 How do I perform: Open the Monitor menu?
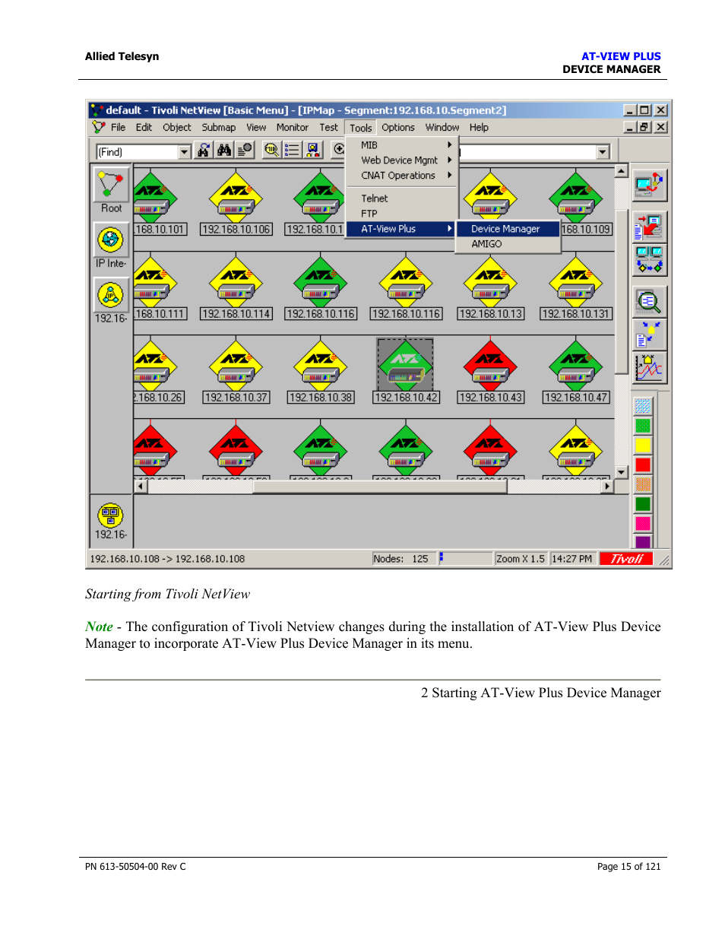pyautogui.click(x=293, y=128)
